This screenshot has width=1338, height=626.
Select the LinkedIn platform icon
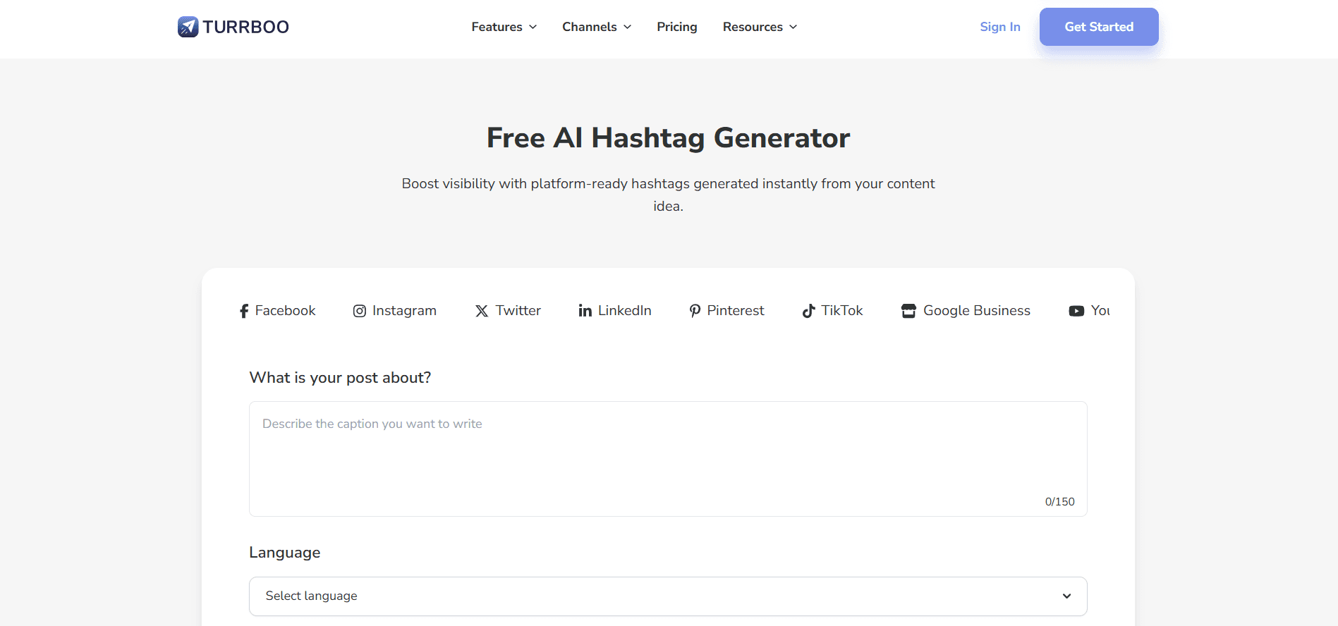click(585, 310)
